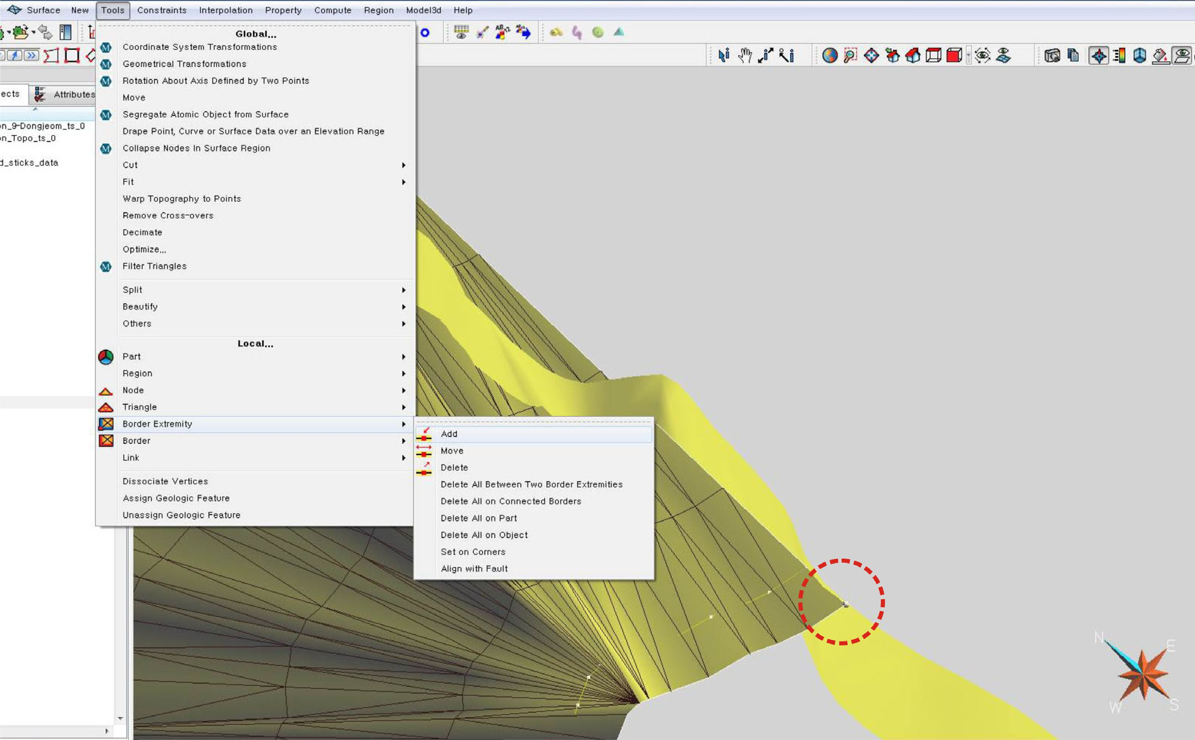
Task: Click the fit-to-view diamond arrows icon
Action: pos(871,56)
